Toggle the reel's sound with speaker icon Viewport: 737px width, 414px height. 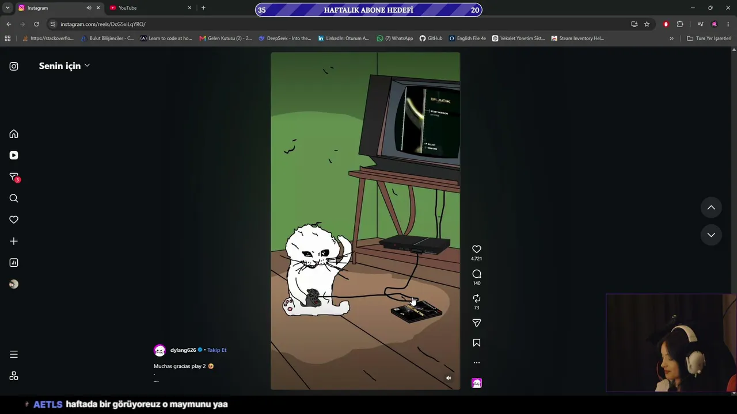click(x=449, y=378)
